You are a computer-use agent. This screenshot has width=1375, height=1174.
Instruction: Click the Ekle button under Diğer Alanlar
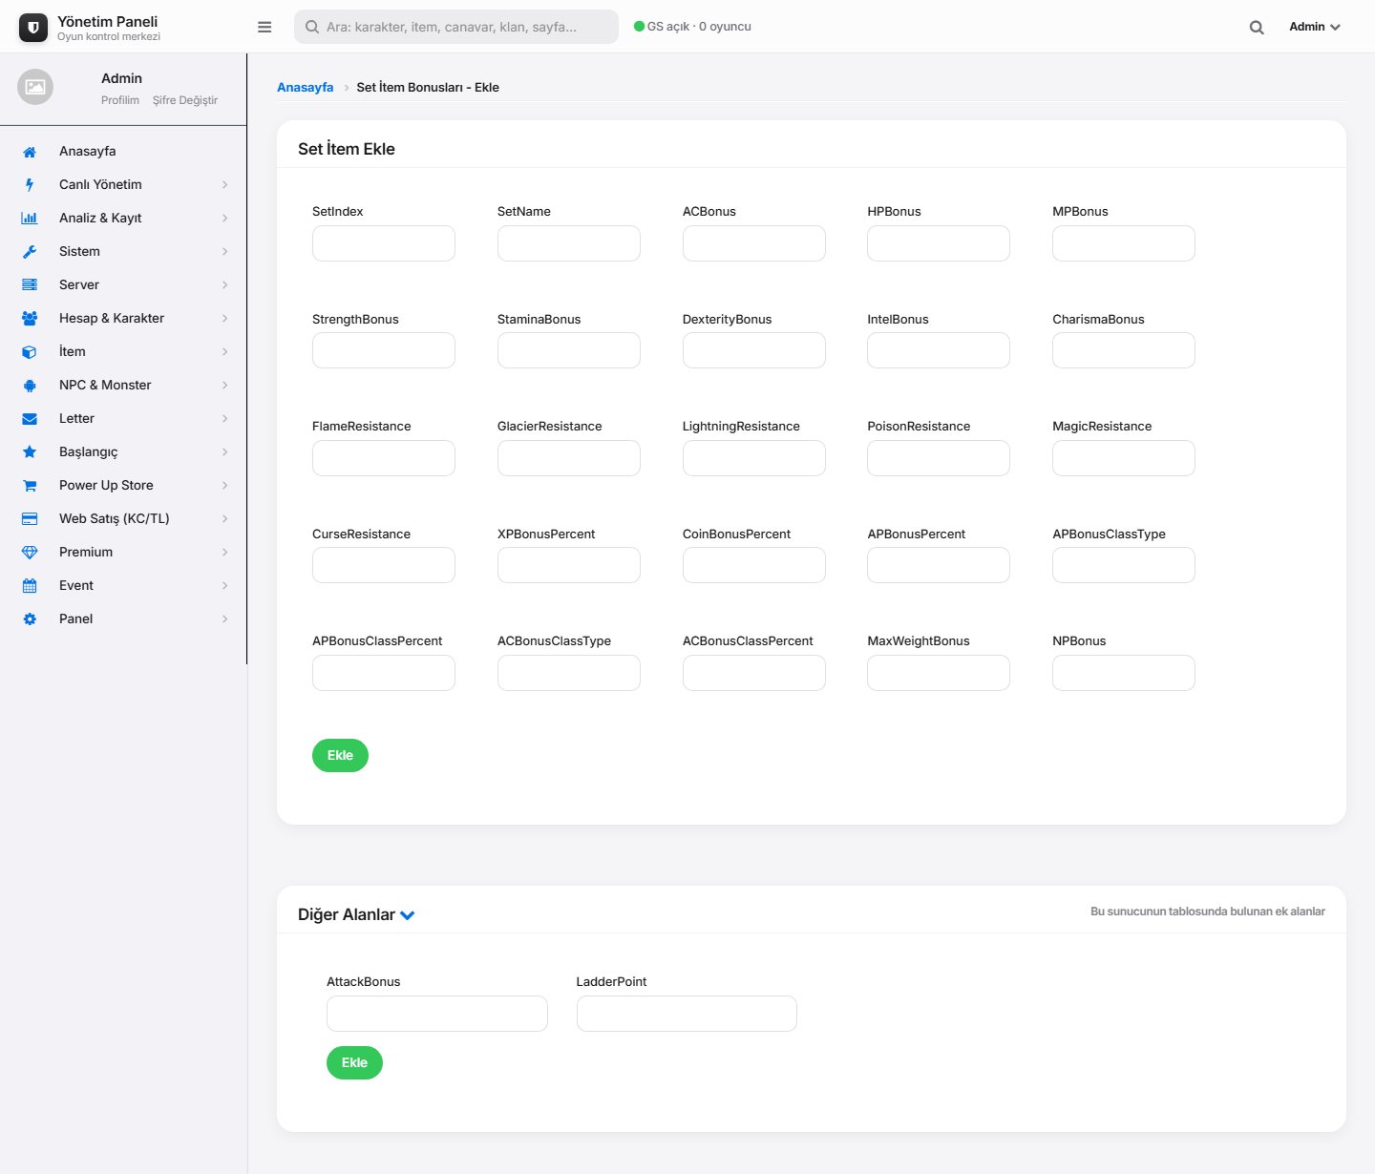point(354,1063)
